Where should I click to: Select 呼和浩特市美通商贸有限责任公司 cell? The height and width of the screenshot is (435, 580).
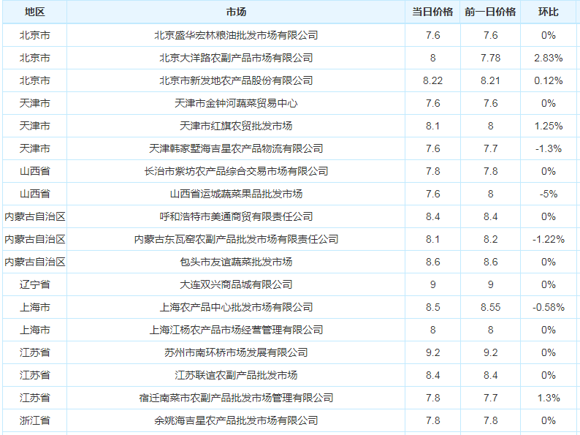click(236, 216)
